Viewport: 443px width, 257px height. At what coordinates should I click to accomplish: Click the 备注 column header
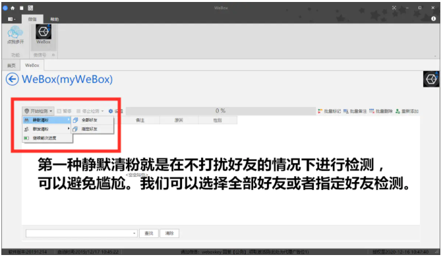pyautogui.click(x=140, y=120)
